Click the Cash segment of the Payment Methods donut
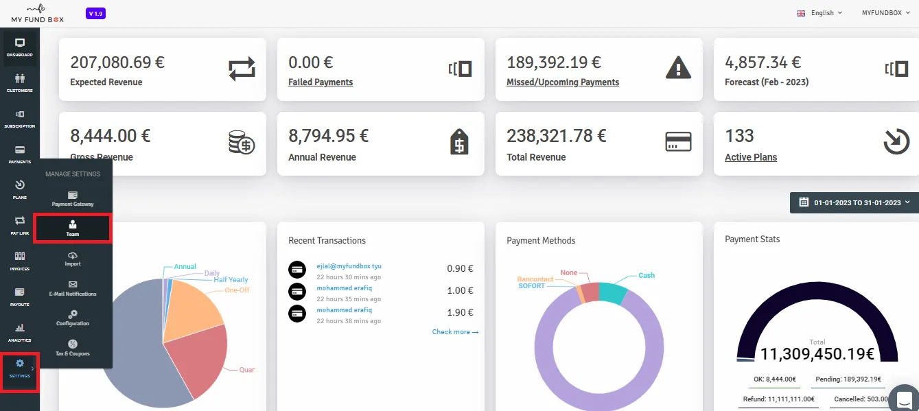Screen dimensions: 919x411 coord(612,293)
